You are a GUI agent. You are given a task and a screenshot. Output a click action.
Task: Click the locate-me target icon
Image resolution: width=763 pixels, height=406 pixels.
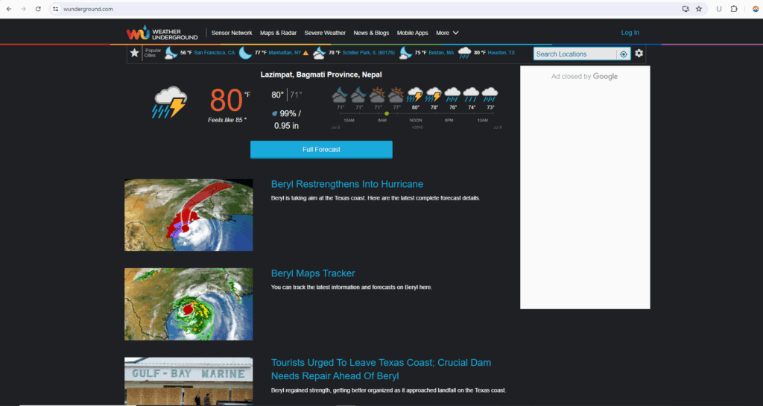point(623,54)
